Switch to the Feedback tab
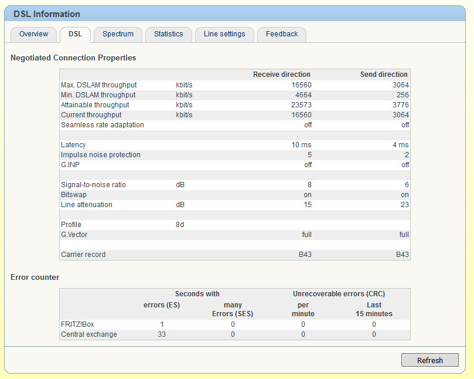 click(282, 34)
